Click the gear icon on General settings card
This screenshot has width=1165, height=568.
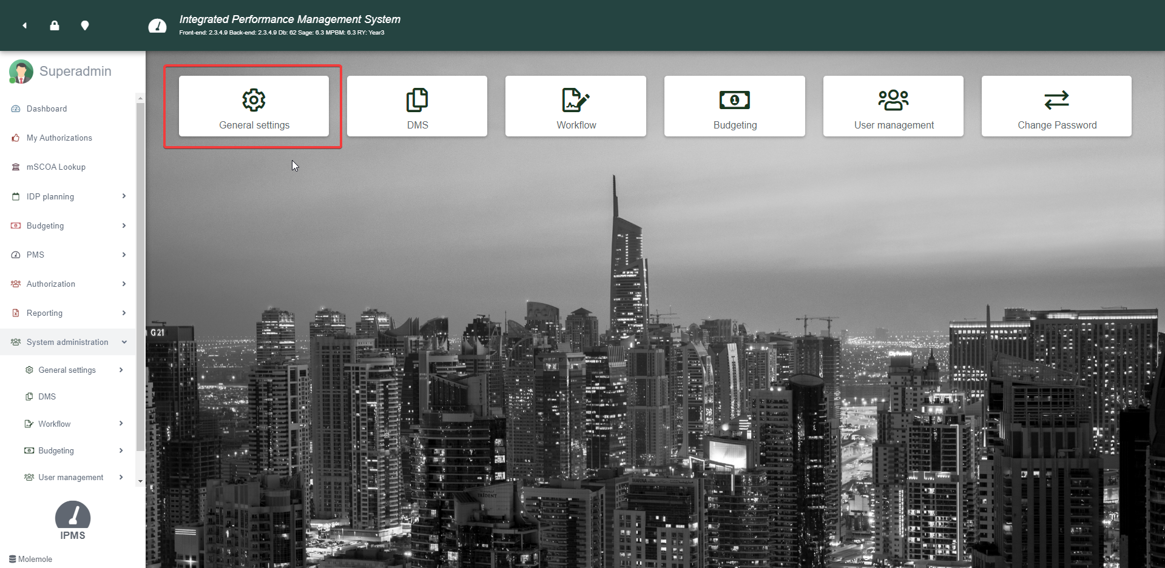coord(254,100)
